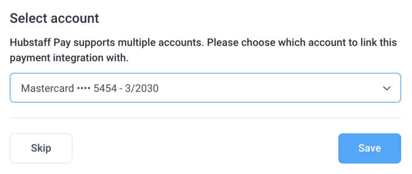Click the Save button

point(369,148)
